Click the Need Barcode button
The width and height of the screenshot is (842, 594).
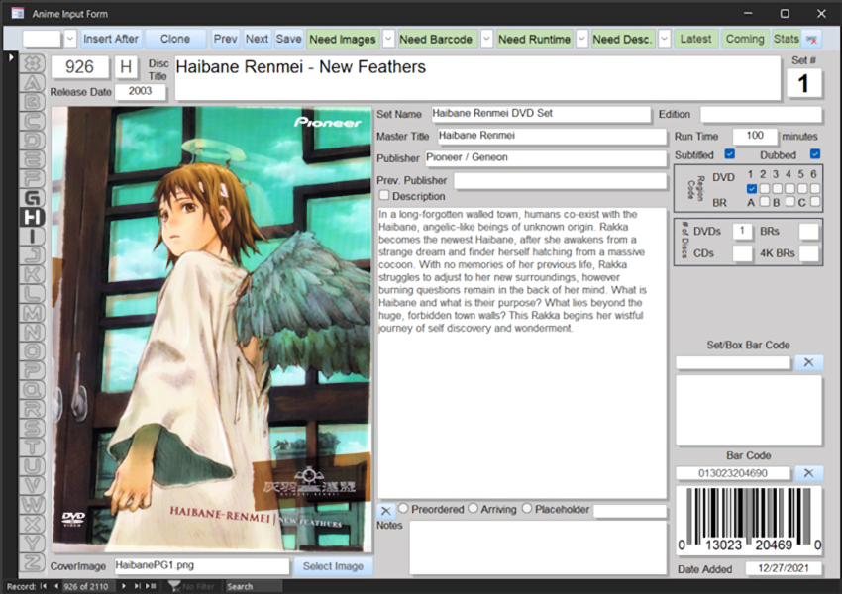coord(436,40)
